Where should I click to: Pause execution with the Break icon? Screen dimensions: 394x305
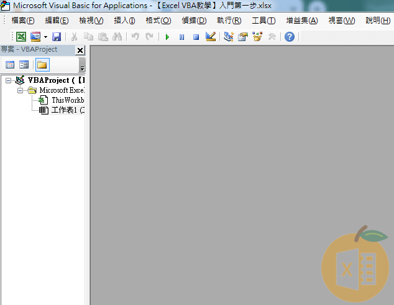[181, 37]
